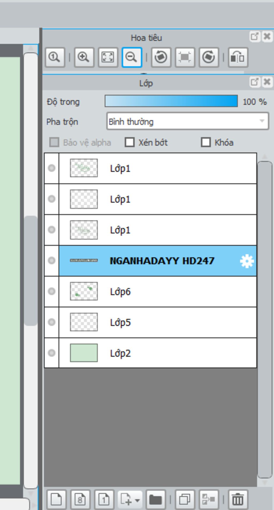Image resolution: width=274 pixels, height=510 pixels.
Task: Click the zoom in magnifier icon
Action: tap(84, 57)
